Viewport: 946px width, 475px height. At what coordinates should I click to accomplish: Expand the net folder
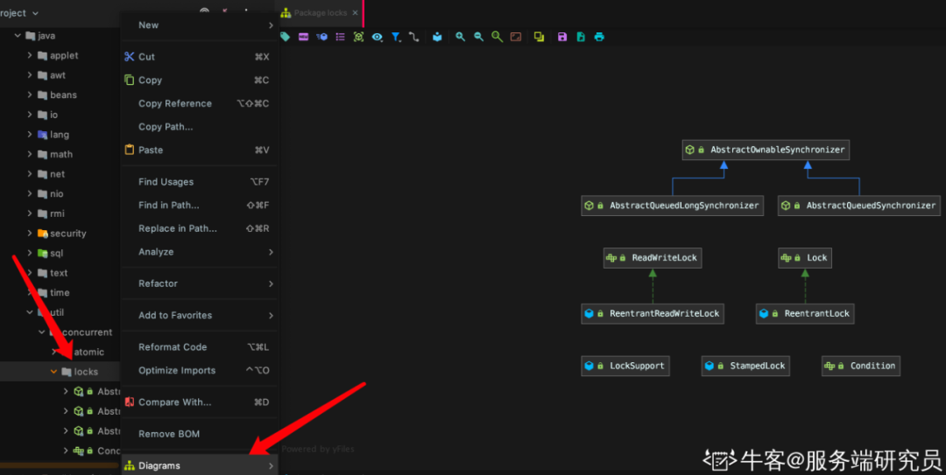(30, 174)
